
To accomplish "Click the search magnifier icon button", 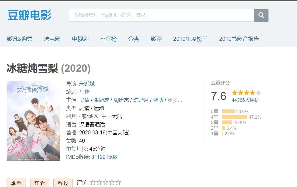I will click(x=261, y=16).
